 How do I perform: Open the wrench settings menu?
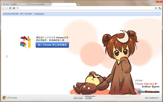coord(160,8)
